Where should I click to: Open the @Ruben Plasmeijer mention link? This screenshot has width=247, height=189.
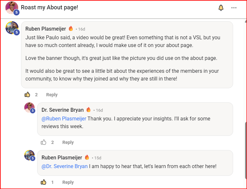(x=64, y=118)
